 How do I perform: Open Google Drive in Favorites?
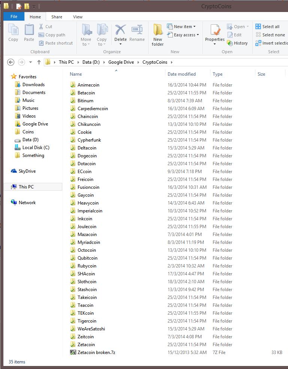coord(31,124)
